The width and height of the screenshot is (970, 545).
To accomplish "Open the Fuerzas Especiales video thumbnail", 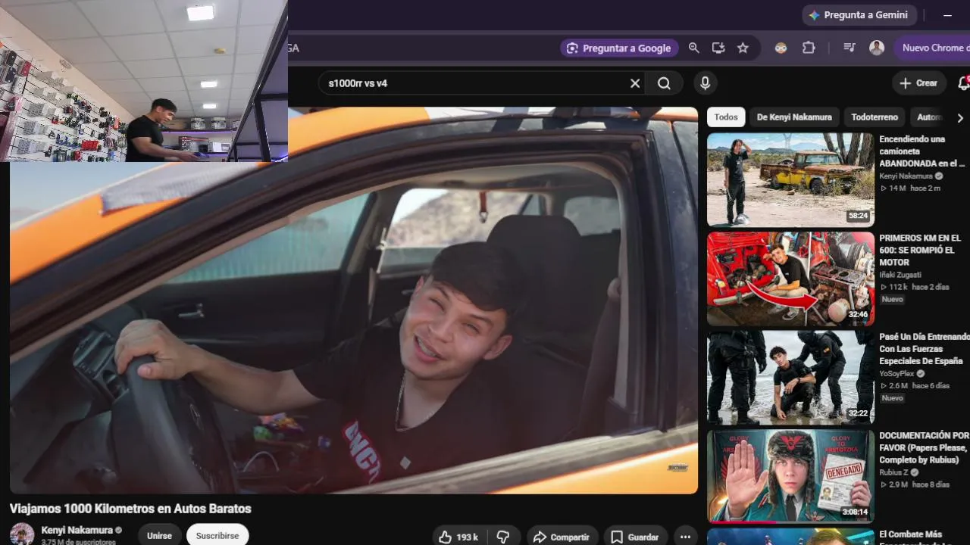I will (x=790, y=378).
